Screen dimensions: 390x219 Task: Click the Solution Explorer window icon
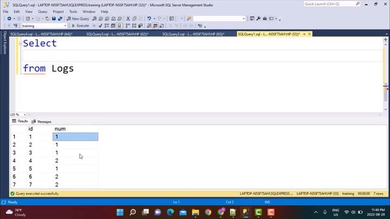point(252,19)
